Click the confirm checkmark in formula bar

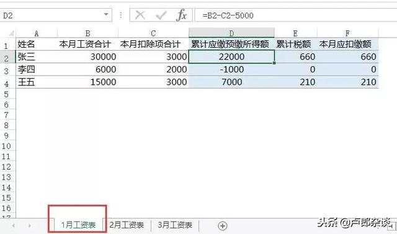pyautogui.click(x=161, y=15)
